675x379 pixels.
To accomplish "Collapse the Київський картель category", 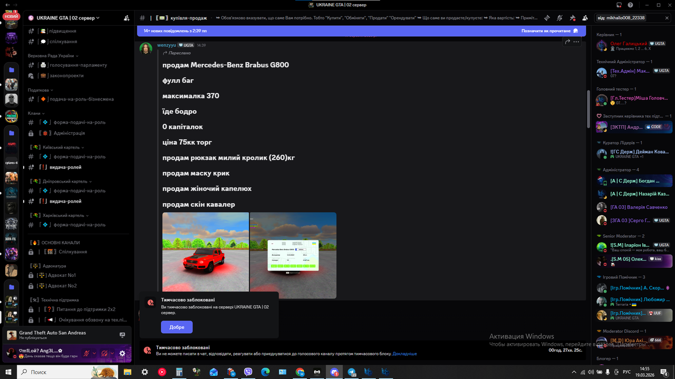I will tap(58, 147).
